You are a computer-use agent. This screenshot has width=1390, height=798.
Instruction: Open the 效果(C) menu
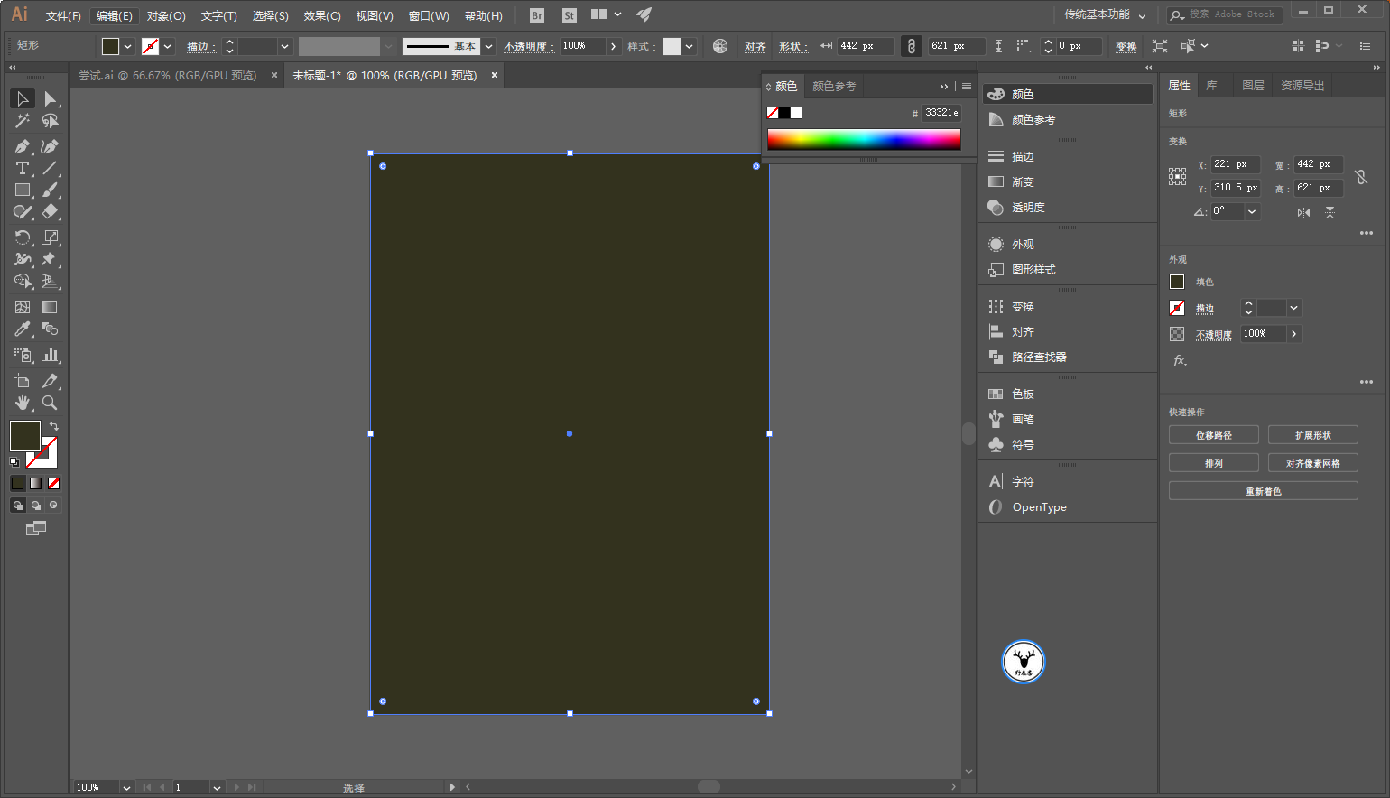tap(322, 15)
